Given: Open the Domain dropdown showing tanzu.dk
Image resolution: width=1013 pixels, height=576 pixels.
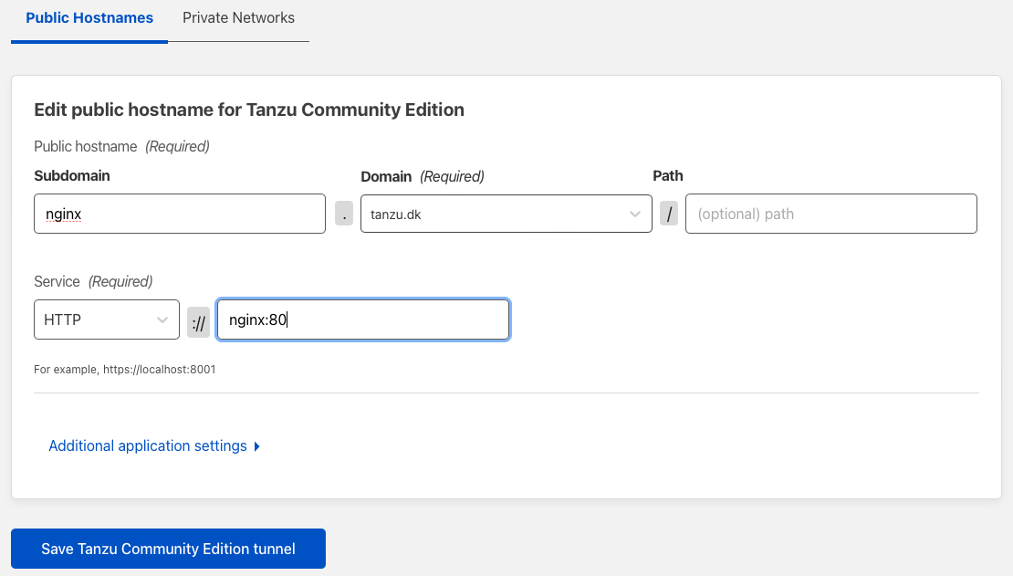Looking at the screenshot, I should pos(506,214).
